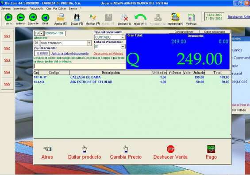Click the Quitar producto text link

point(84,157)
